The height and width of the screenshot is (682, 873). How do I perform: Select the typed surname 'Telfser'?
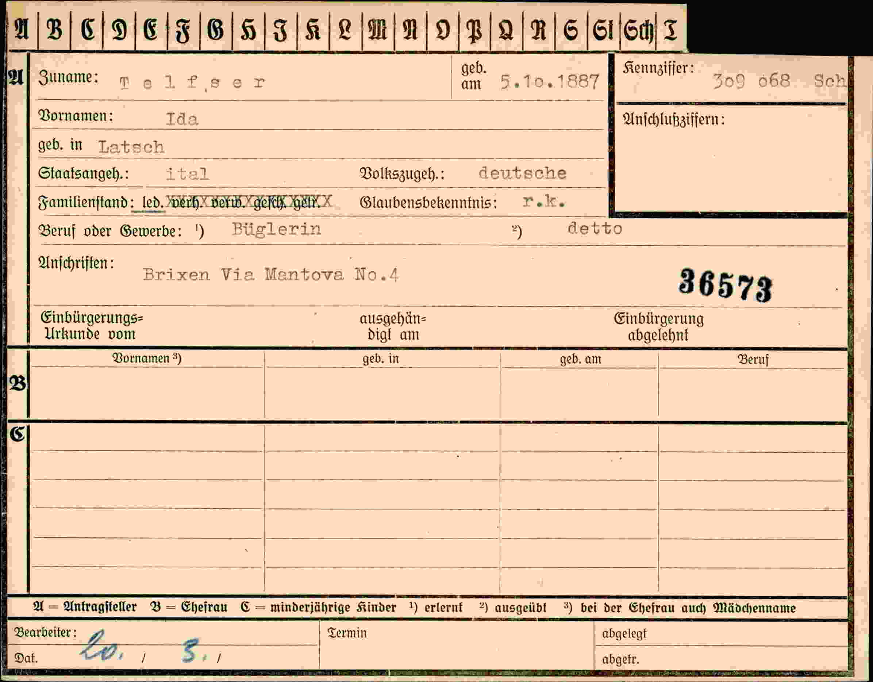click(x=192, y=83)
